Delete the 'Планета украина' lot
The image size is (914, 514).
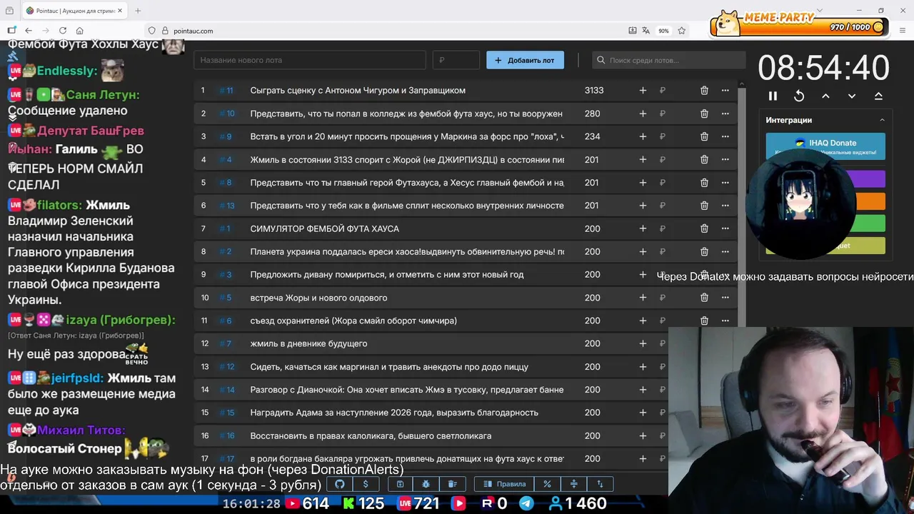(x=704, y=251)
